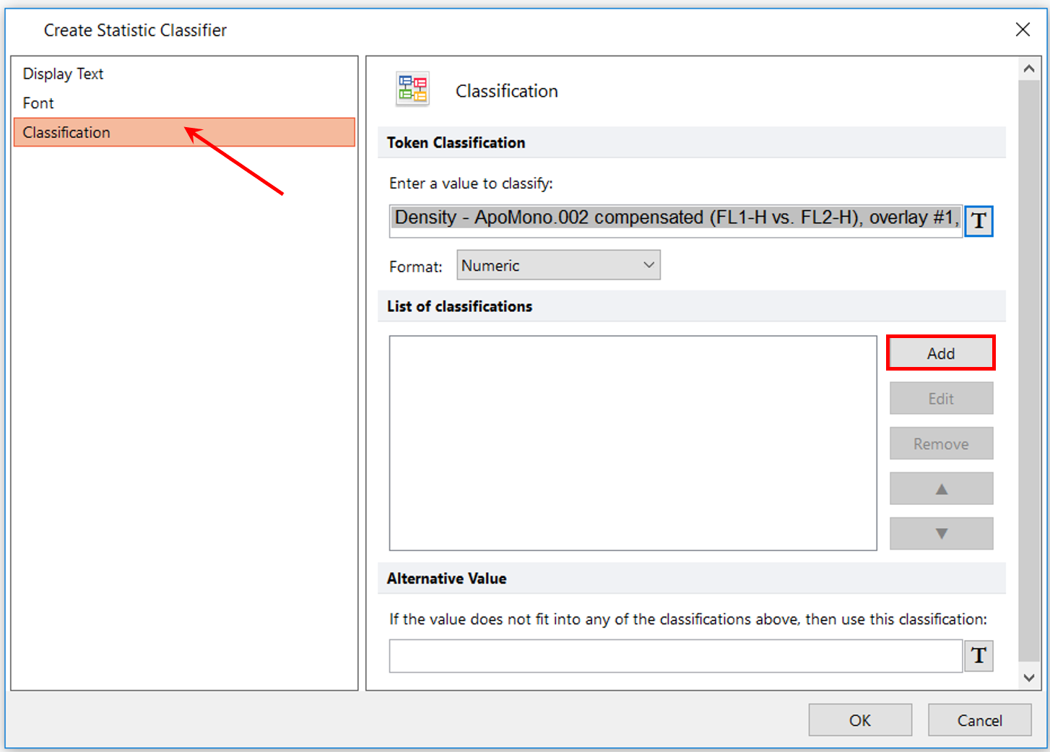The height and width of the screenshot is (752, 1050).
Task: Confirm the dialog with OK
Action: tap(860, 720)
